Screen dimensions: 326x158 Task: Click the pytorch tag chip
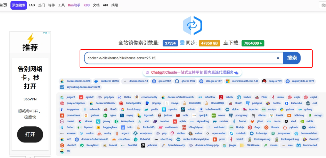pos(291,127)
